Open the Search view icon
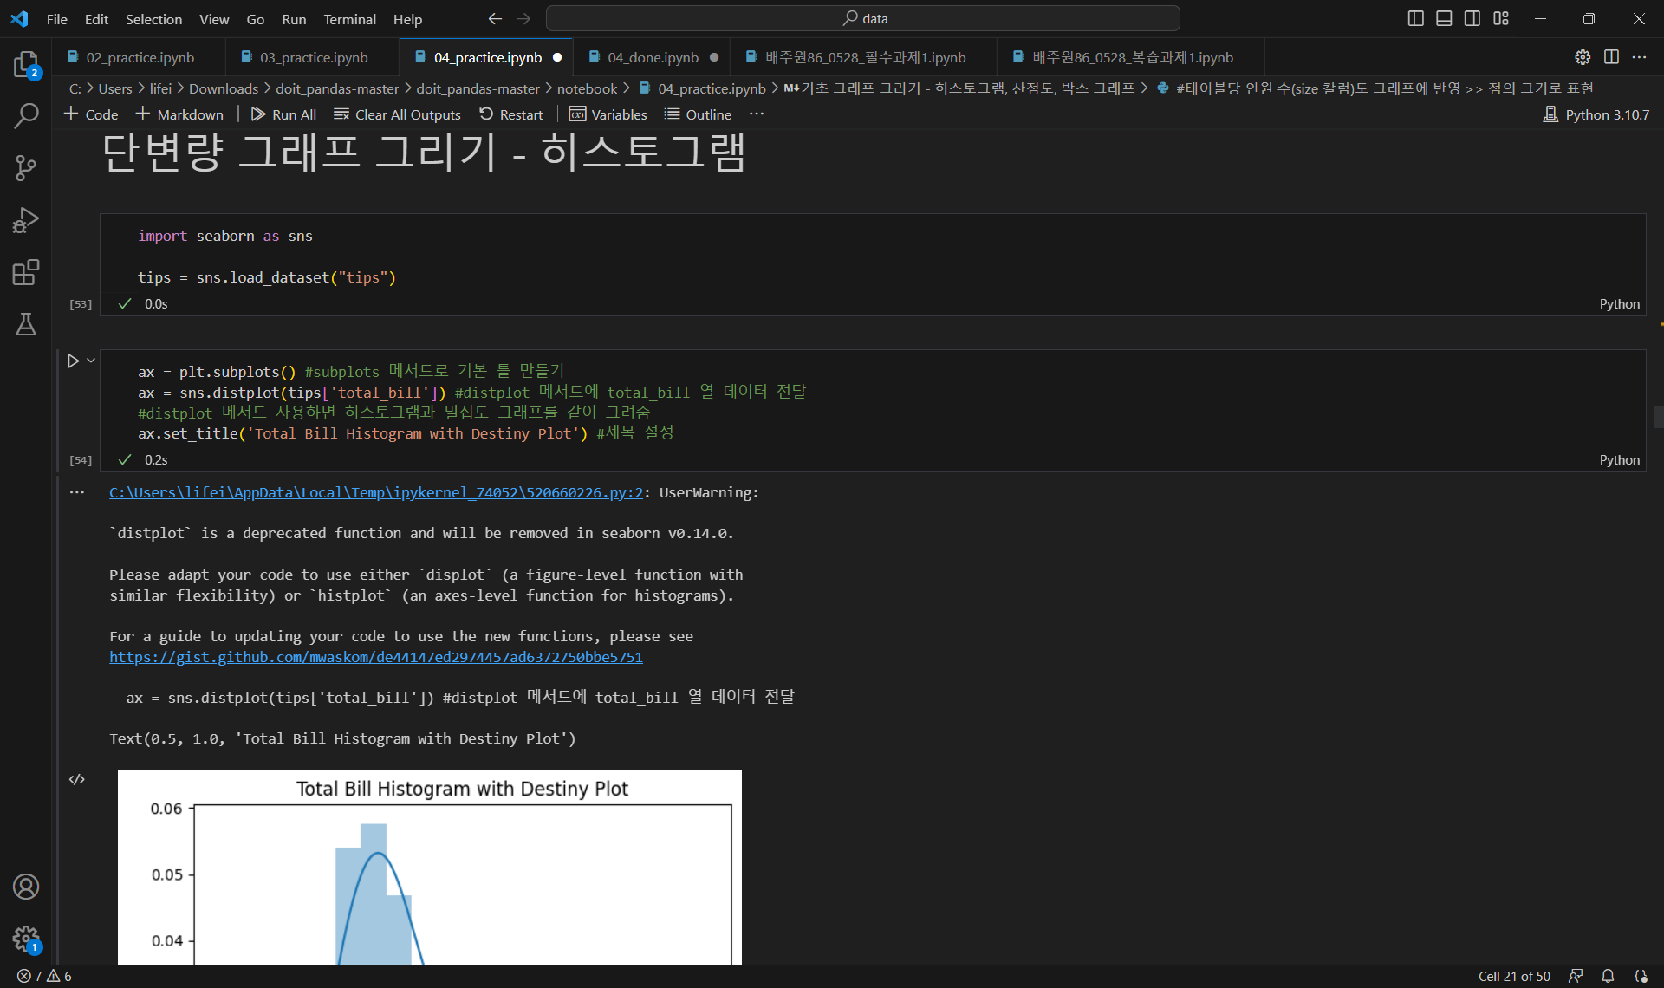Screen dimensions: 1664x988 coord(26,115)
